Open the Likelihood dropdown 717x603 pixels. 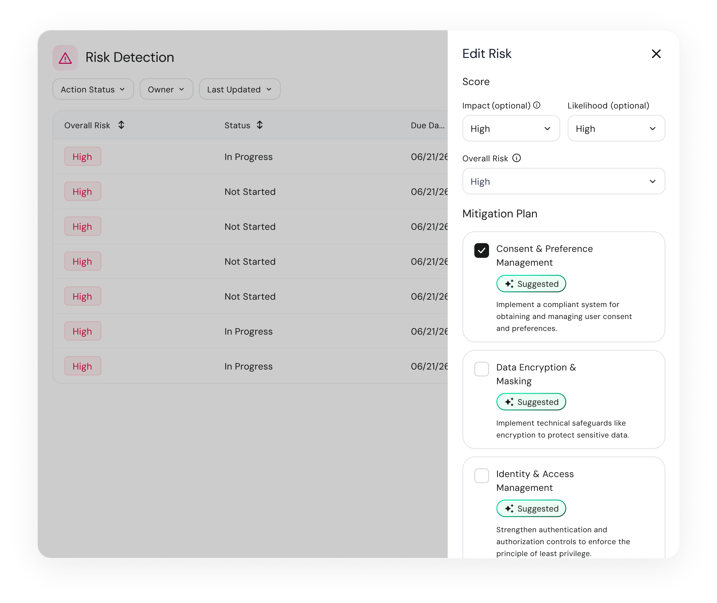click(x=616, y=128)
